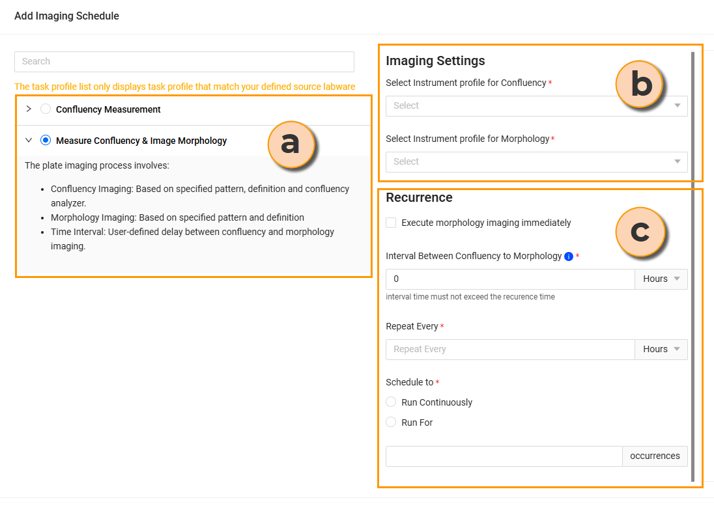Click the Recurrence heading
Viewport: 714px width, 513px height.
pos(419,197)
